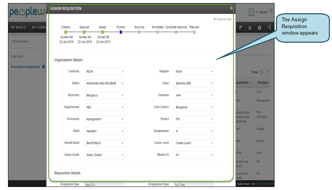
Task: Click the PW DIVISION cell in the background table
Action: (262, 115)
